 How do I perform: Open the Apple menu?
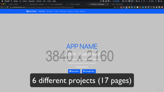point(2,1)
